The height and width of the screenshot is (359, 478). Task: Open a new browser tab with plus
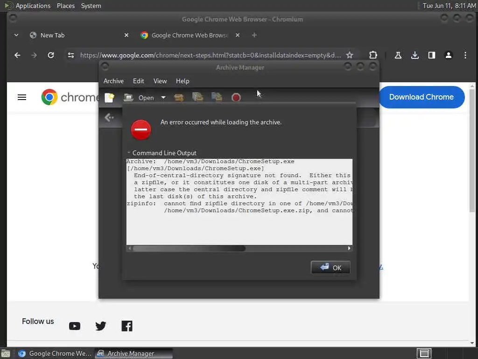pyautogui.click(x=254, y=36)
